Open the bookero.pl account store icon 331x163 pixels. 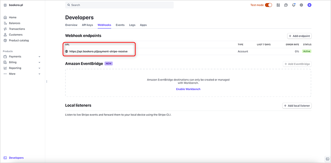pyautogui.click(x=5, y=5)
